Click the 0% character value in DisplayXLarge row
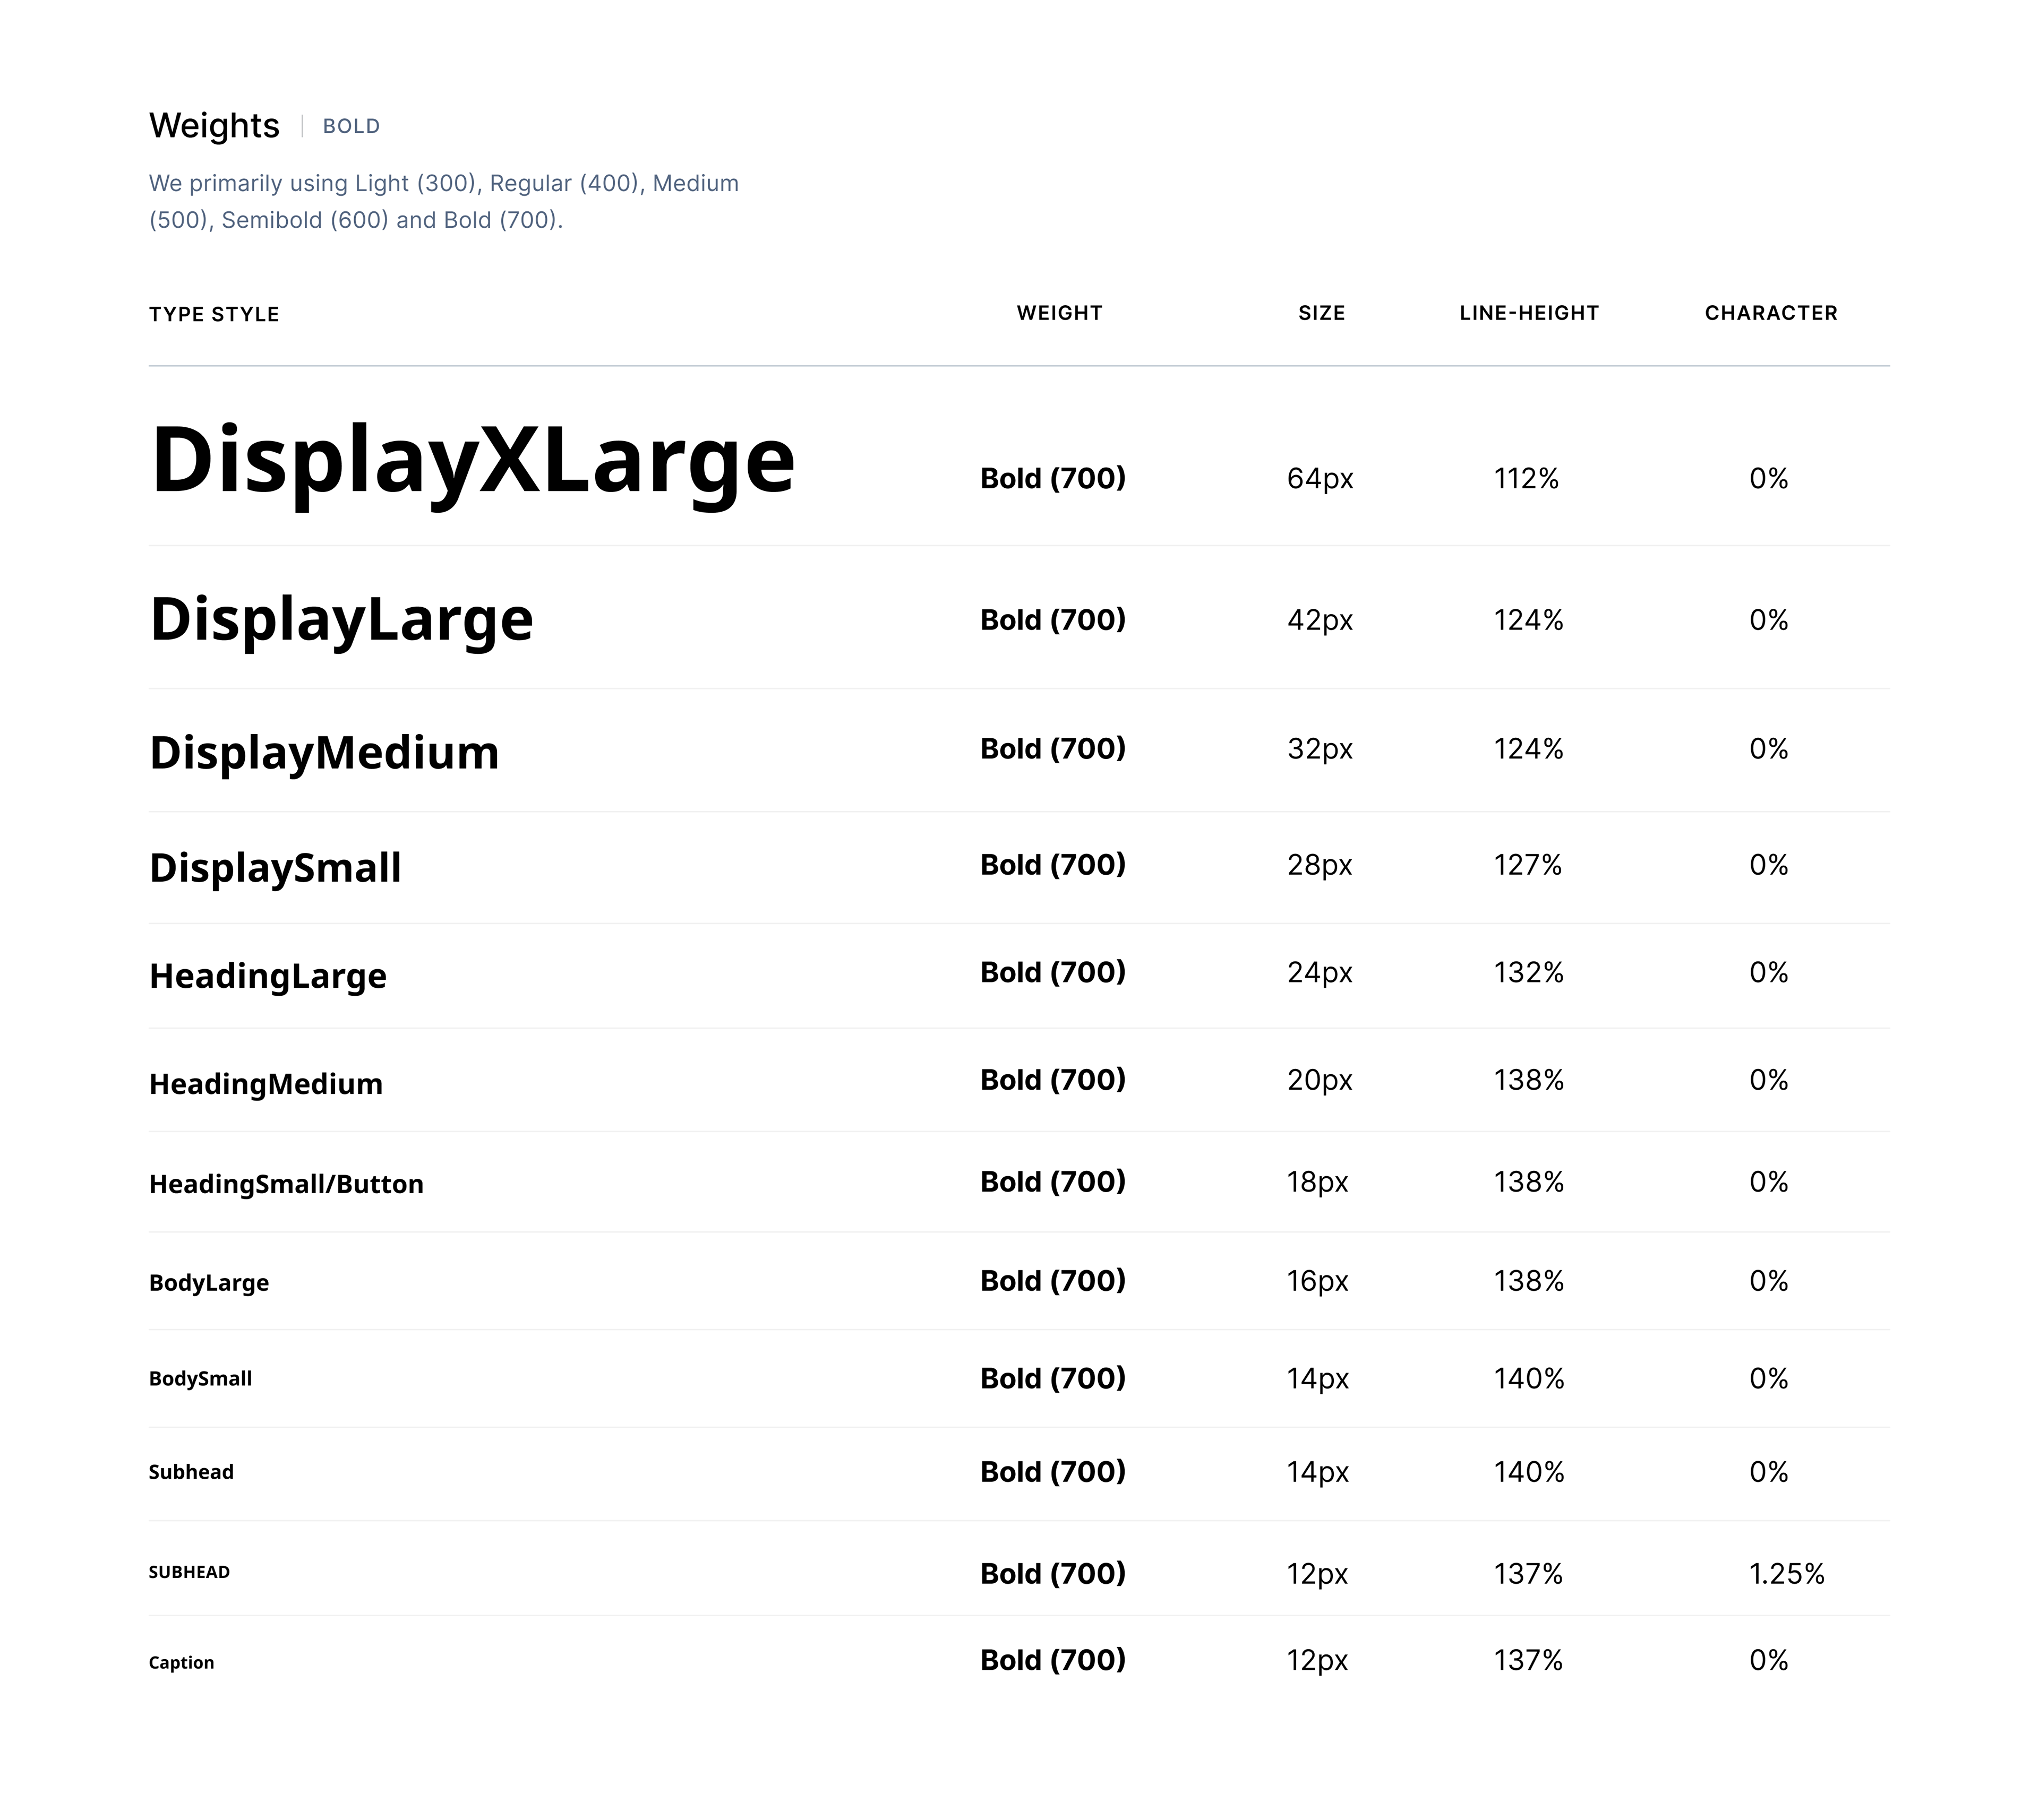 [1769, 479]
